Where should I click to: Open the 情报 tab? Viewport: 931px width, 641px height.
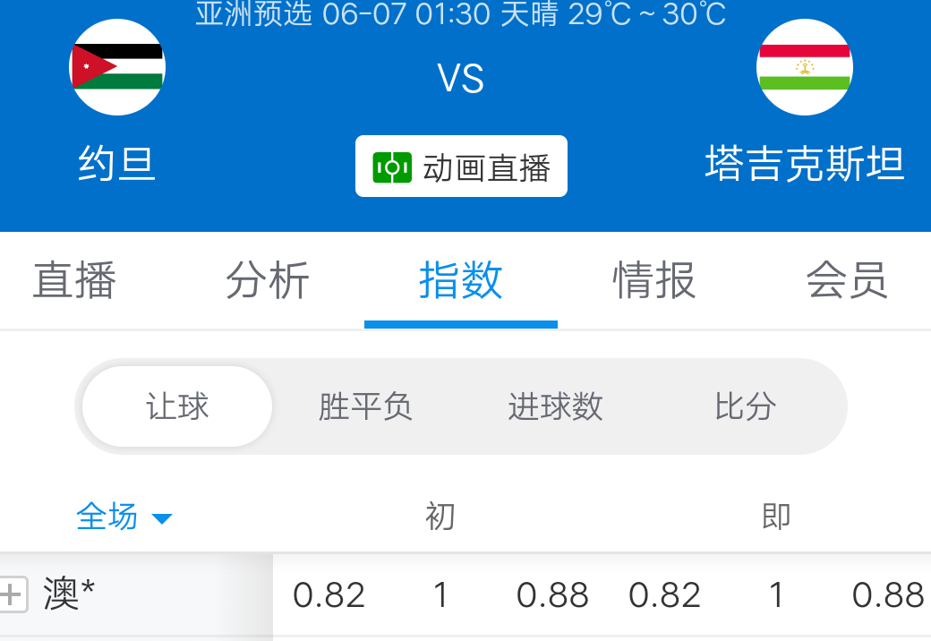(x=654, y=280)
